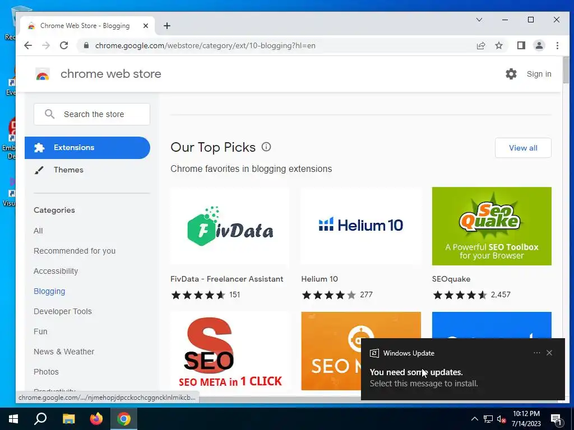
Task: Share this page via address bar icon
Action: [480, 45]
